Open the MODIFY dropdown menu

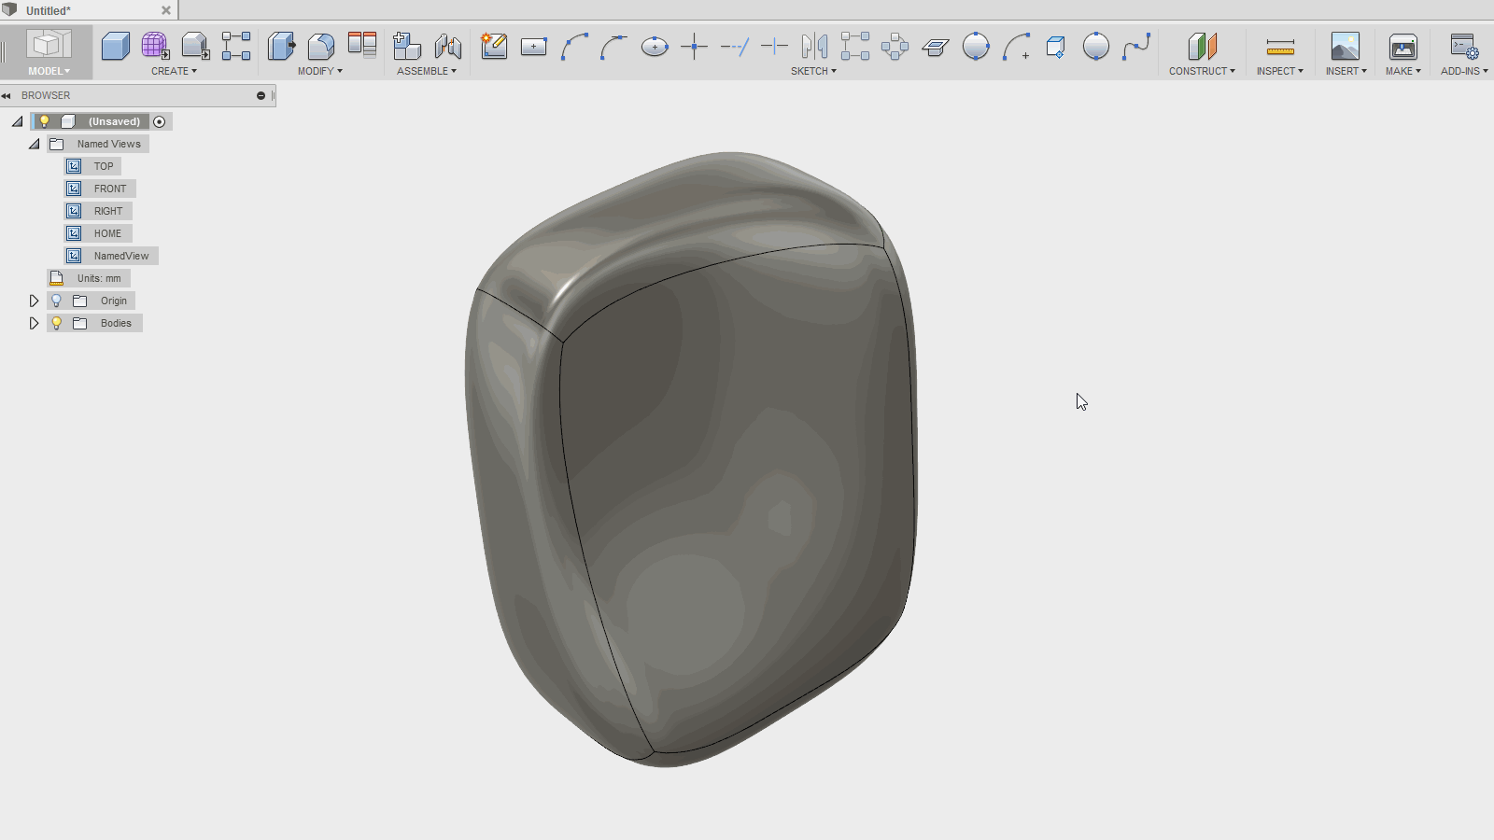(319, 71)
